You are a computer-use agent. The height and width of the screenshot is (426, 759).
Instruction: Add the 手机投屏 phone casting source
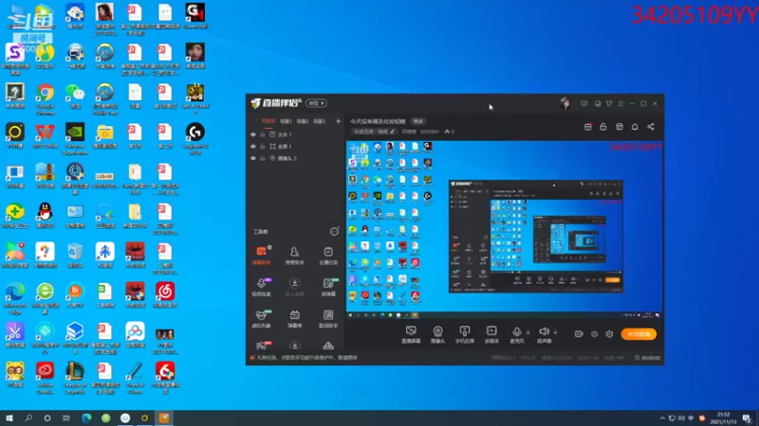[x=464, y=334]
